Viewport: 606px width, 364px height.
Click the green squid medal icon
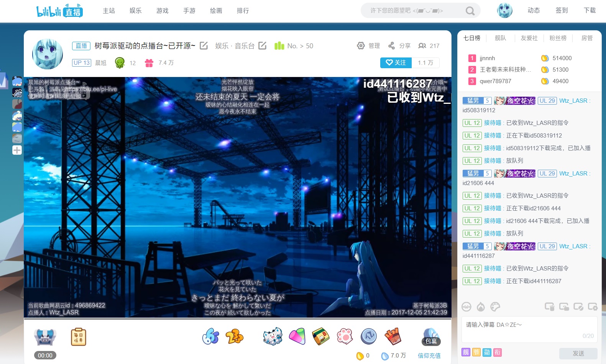point(120,62)
